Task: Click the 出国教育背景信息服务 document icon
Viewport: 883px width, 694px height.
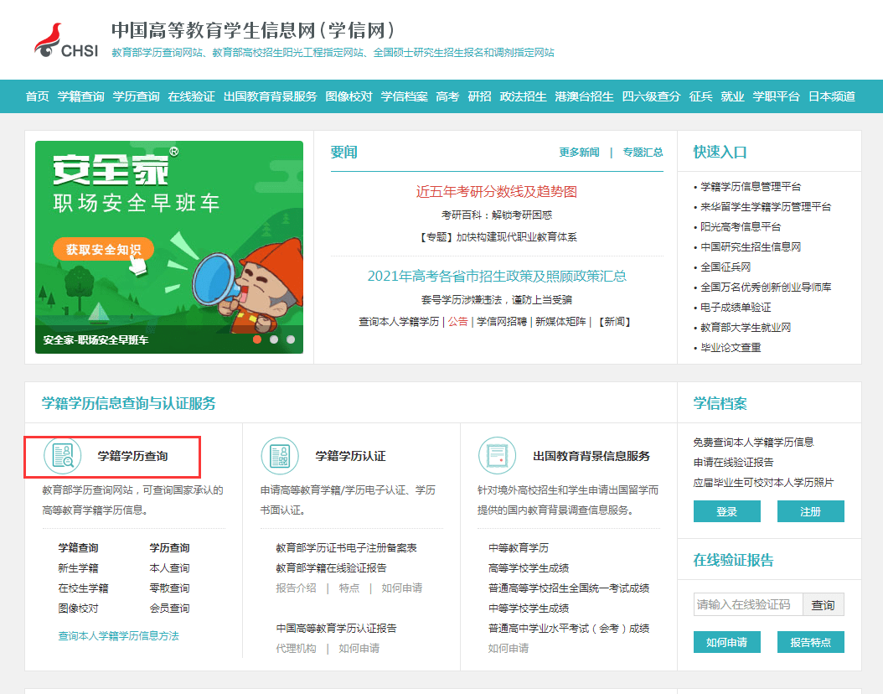Action: point(497,456)
